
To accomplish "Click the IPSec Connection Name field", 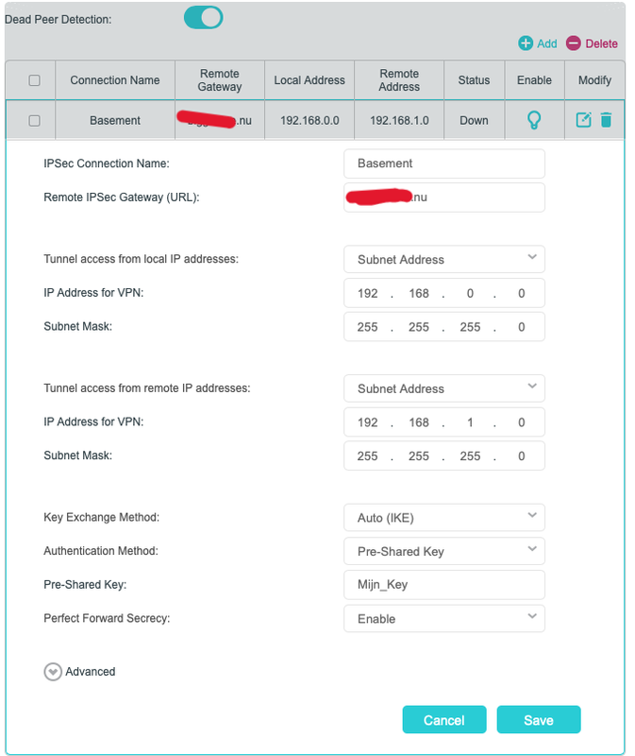I will tap(444, 163).
